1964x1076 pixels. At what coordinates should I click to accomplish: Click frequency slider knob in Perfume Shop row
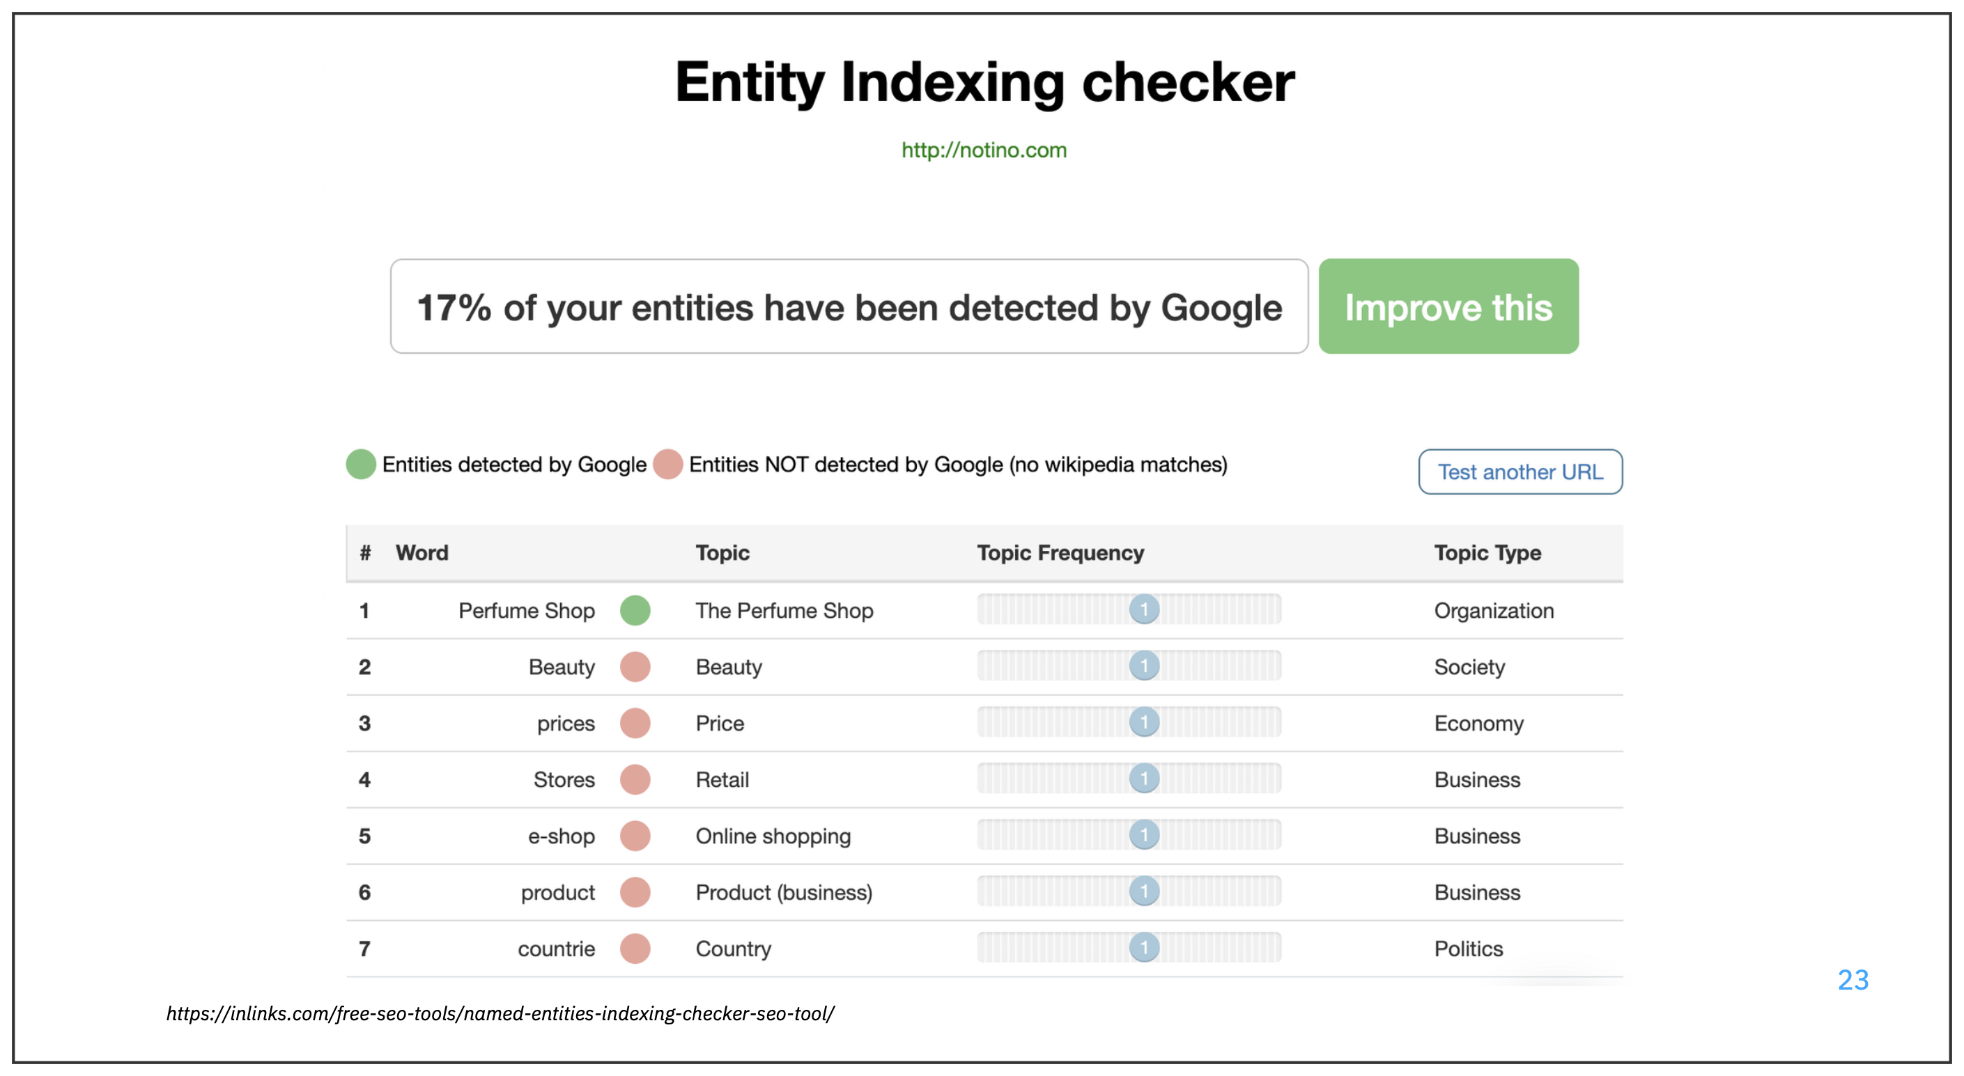[x=1143, y=609]
